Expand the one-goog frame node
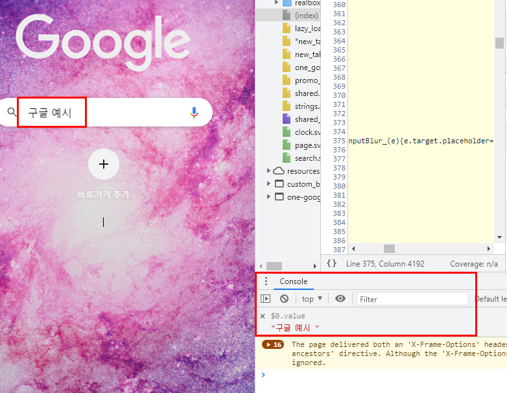 pos(268,196)
